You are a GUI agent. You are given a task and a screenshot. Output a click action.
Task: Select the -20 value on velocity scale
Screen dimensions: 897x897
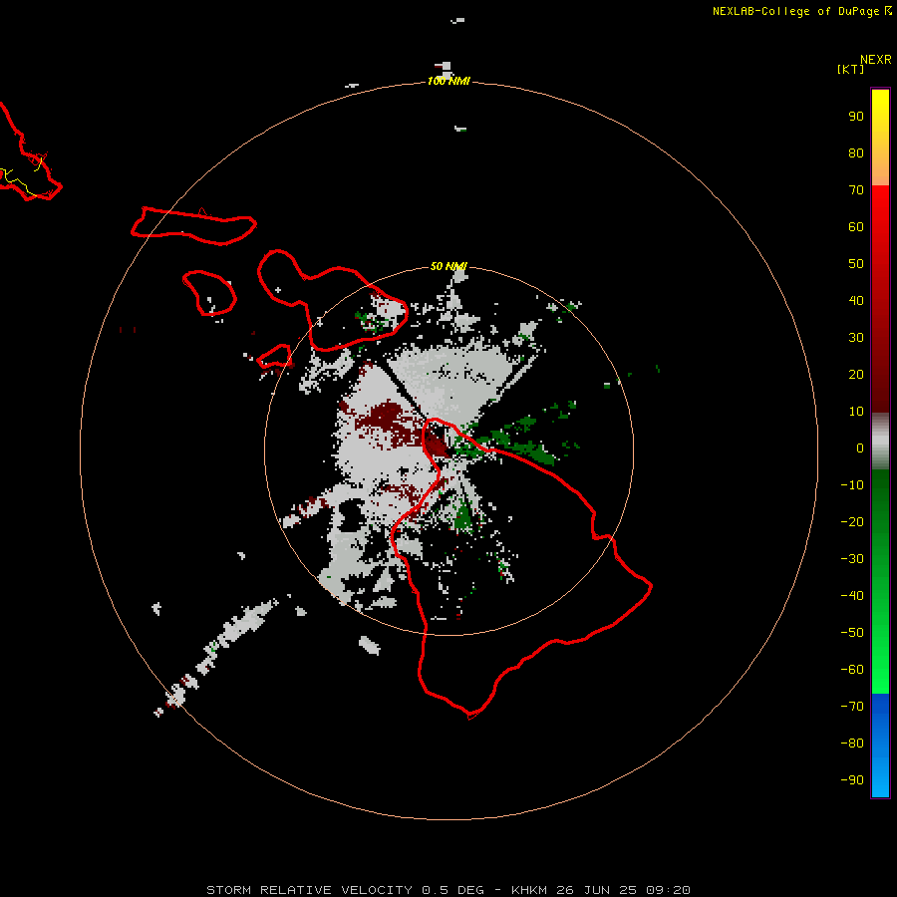point(852,522)
